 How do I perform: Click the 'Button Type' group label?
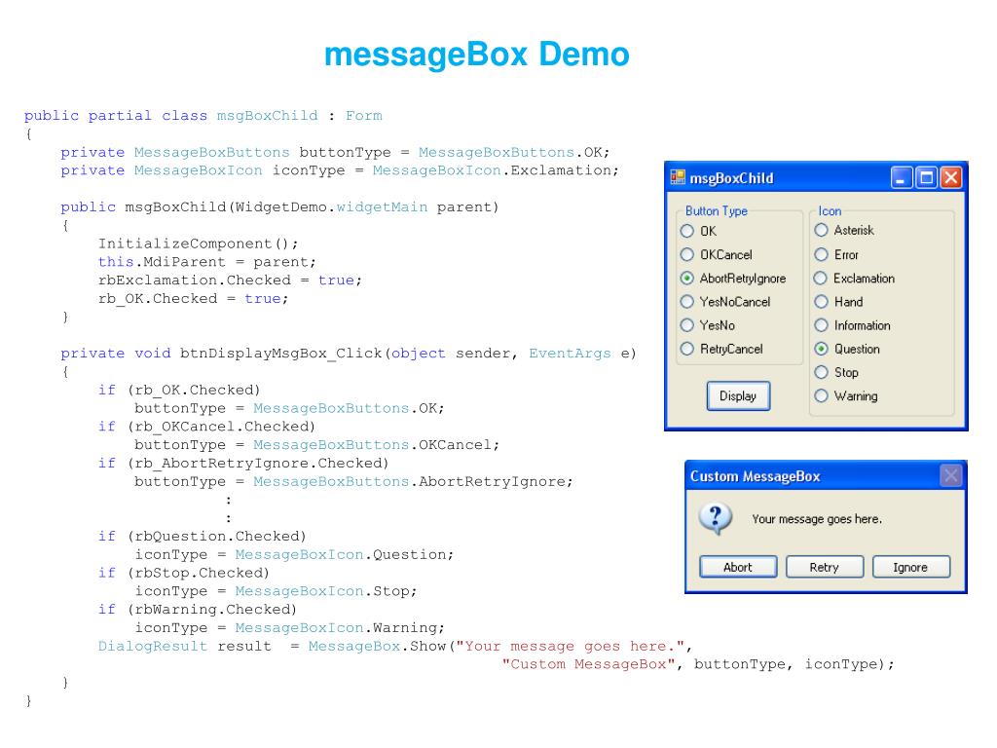point(717,211)
